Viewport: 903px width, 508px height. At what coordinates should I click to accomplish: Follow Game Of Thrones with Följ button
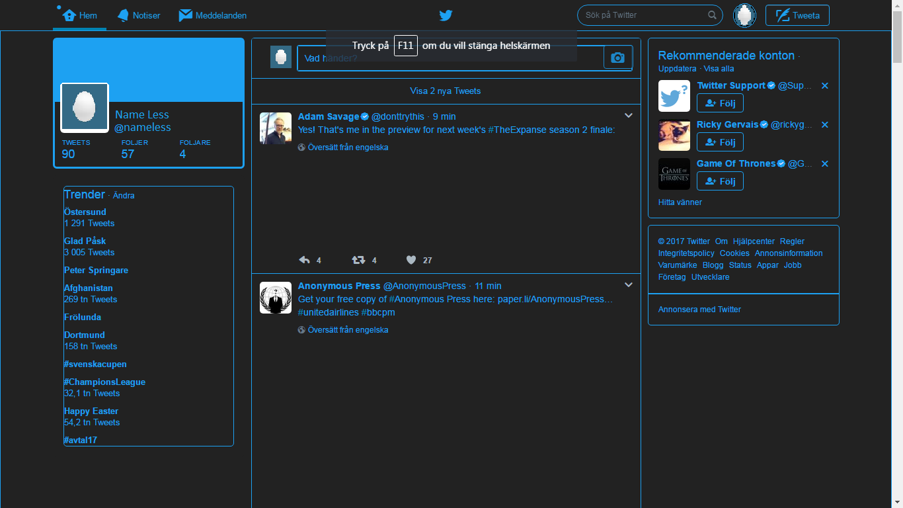(720, 181)
